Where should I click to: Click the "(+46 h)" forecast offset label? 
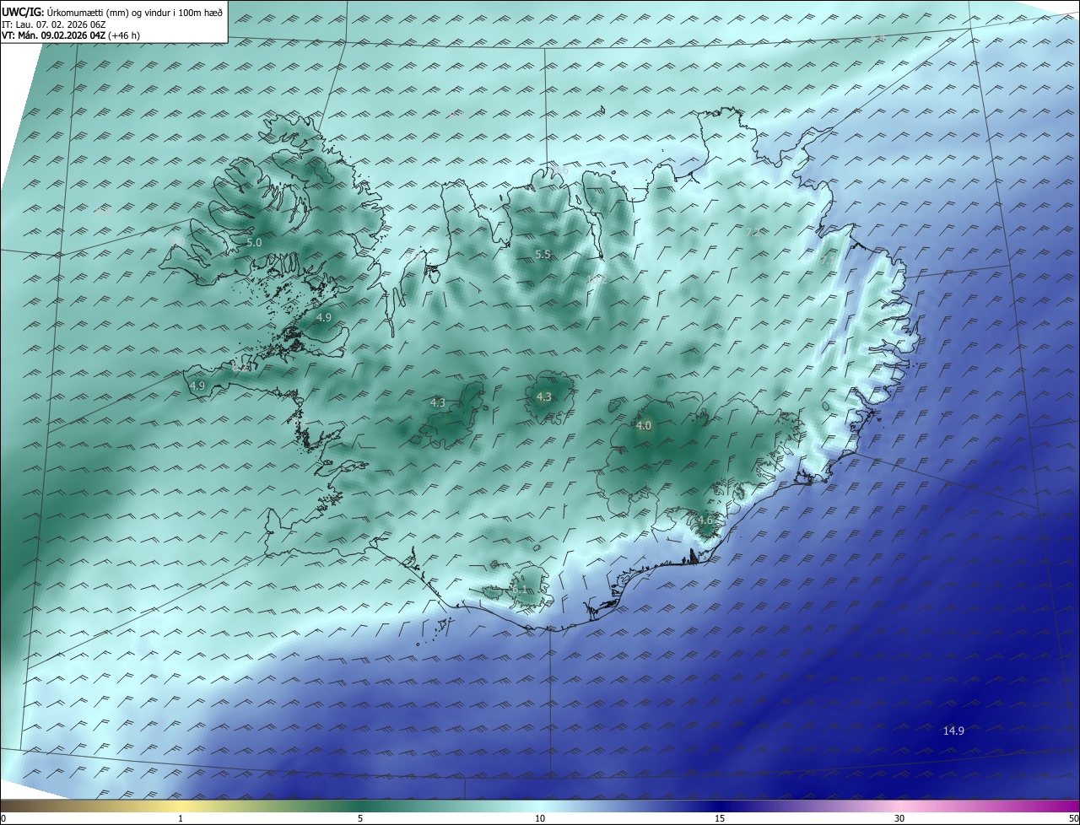coord(125,35)
